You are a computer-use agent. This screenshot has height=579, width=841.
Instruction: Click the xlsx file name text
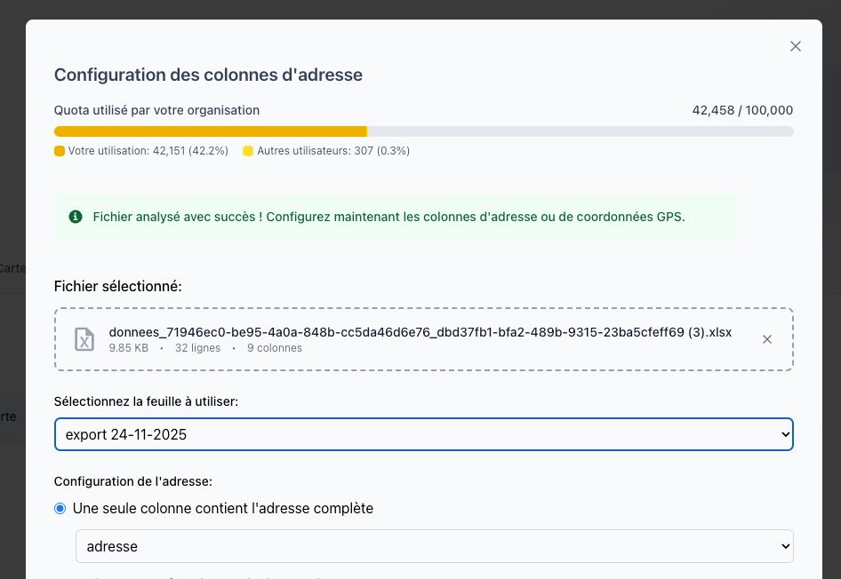(420, 332)
